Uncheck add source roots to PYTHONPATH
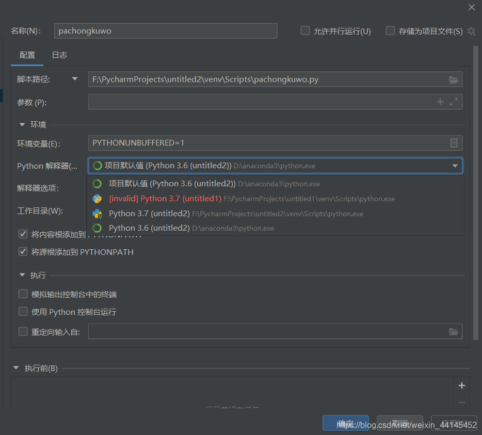The width and height of the screenshot is (482, 435). coord(23,252)
